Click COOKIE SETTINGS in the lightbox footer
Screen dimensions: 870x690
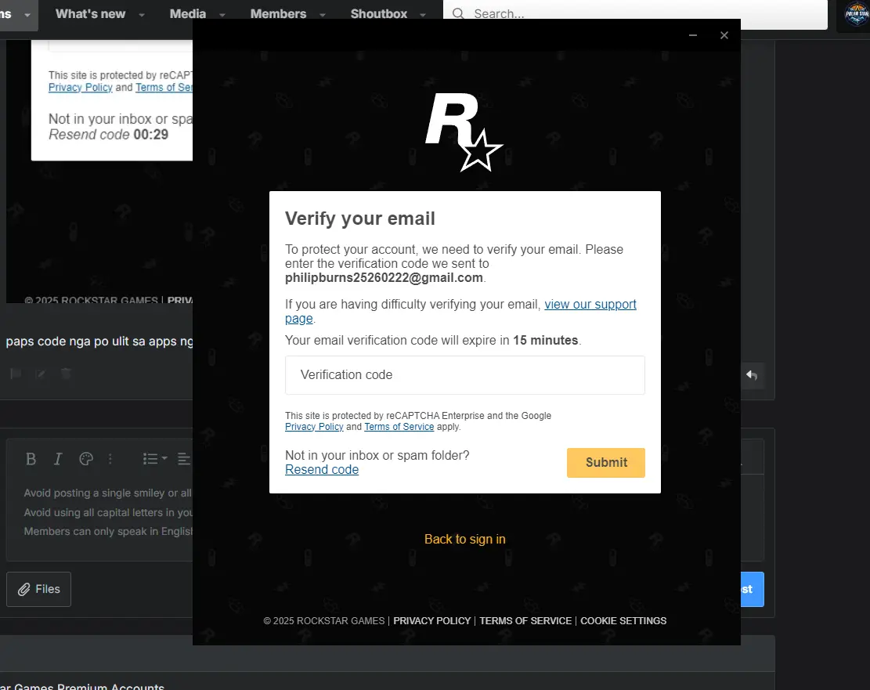click(623, 620)
